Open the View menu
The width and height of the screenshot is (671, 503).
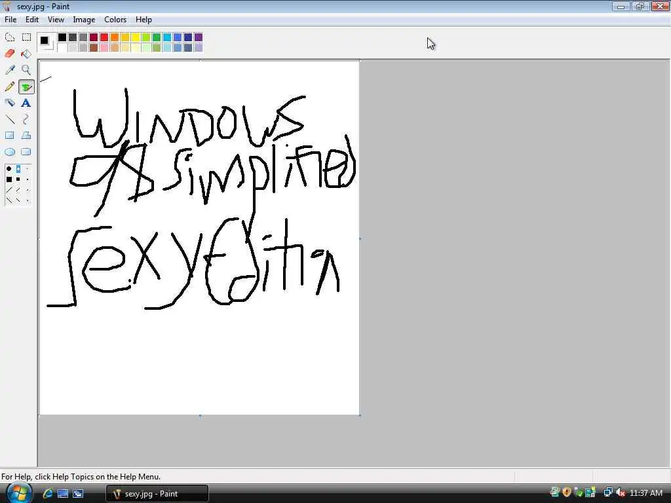(x=56, y=20)
